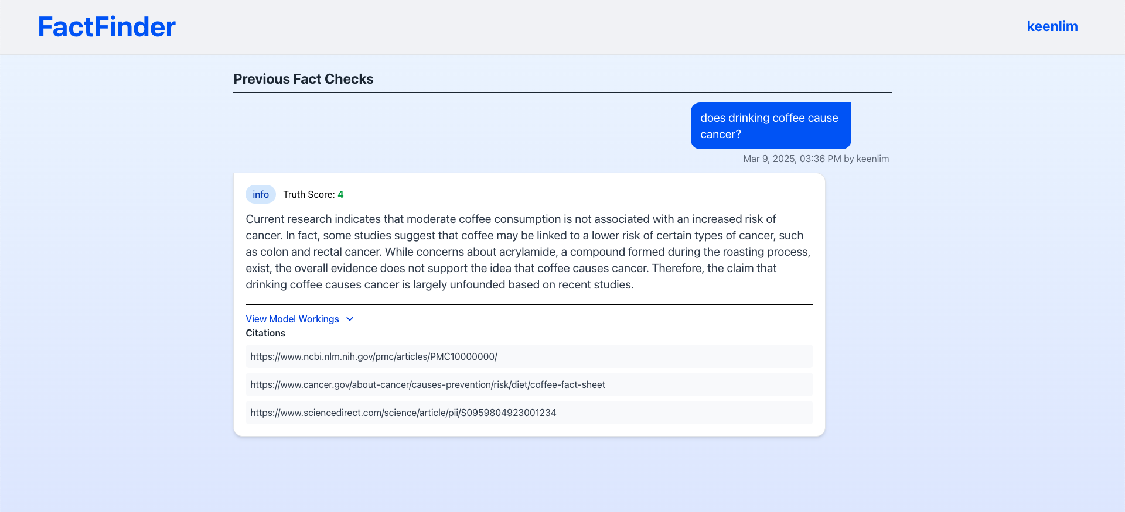This screenshot has height=512, width=1125.
Task: Open the keenlim user profile
Action: click(1052, 26)
